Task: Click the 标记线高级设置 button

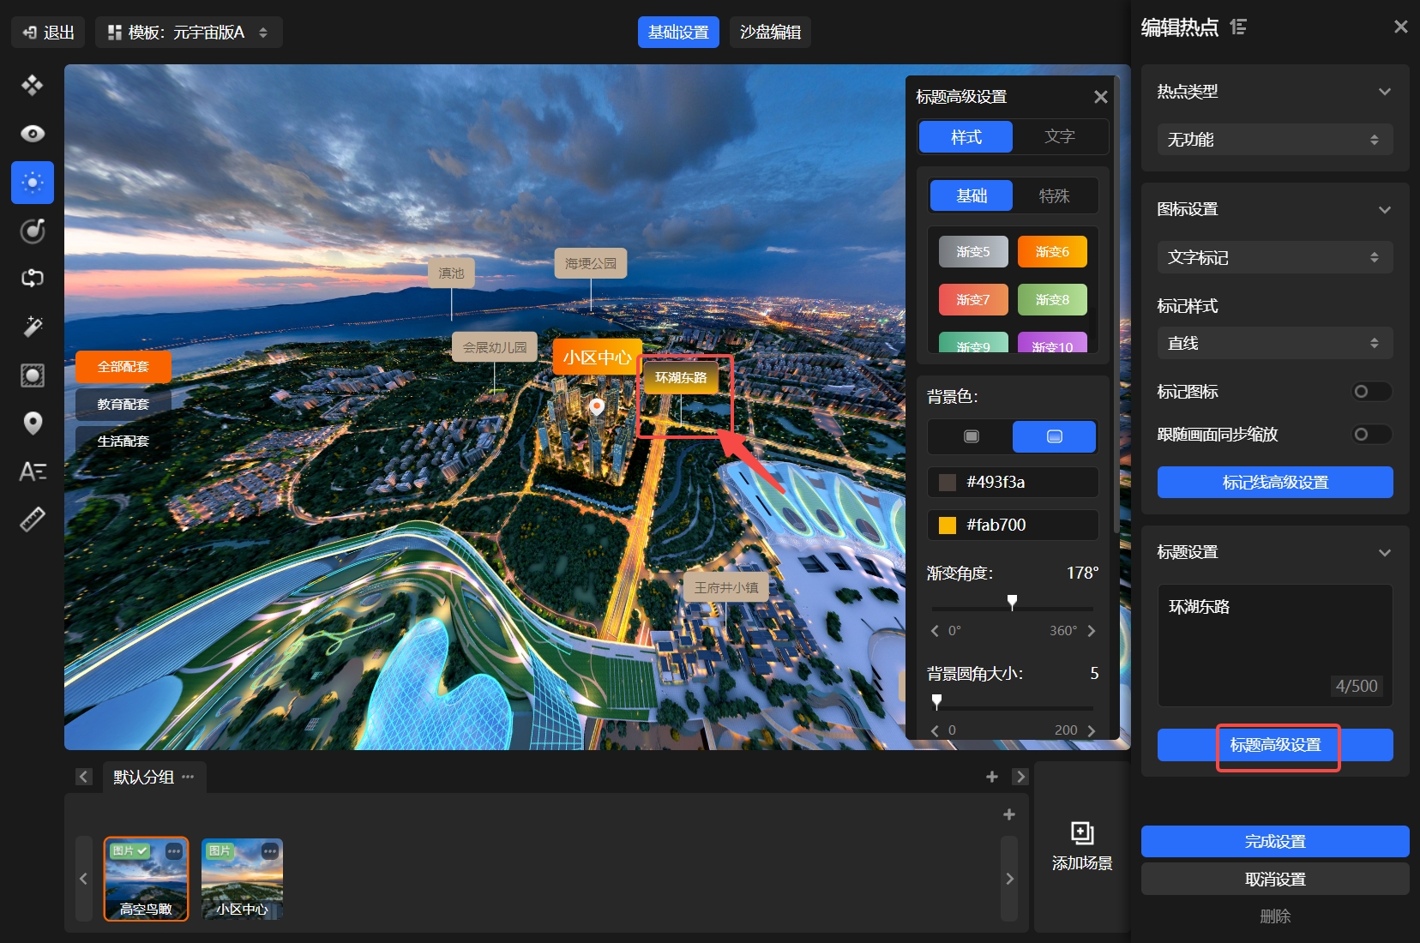Action: [x=1274, y=483]
